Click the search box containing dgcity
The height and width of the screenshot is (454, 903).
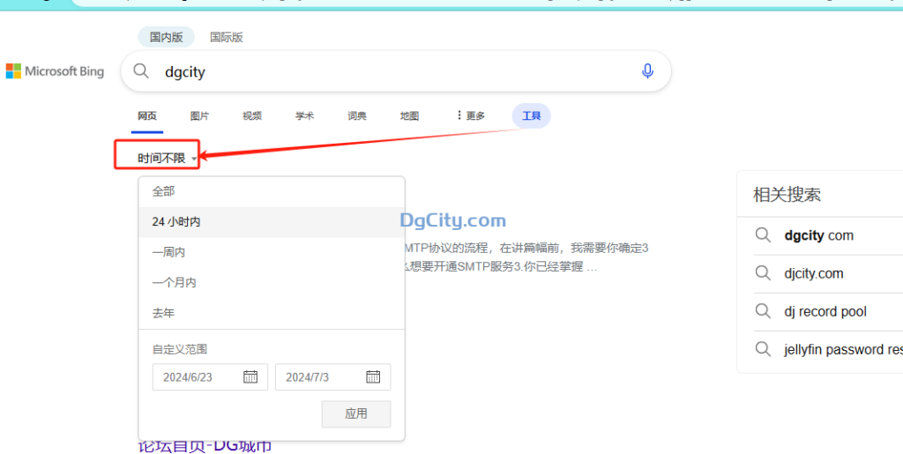coord(396,71)
